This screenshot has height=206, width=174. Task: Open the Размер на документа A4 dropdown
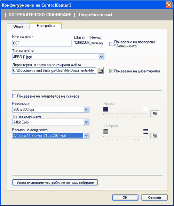pyautogui.click(x=86, y=135)
